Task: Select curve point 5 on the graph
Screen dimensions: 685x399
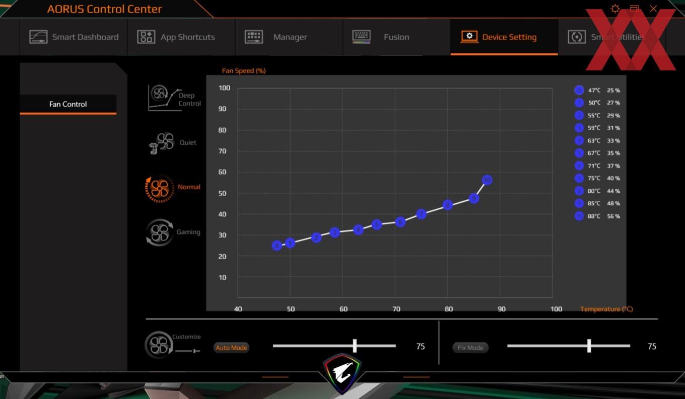Action: point(377,224)
